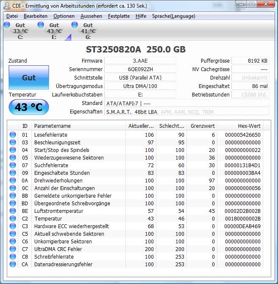The width and height of the screenshot is (278, 284).
Task: Sort by the Aktueller column header
Action: tap(141, 126)
